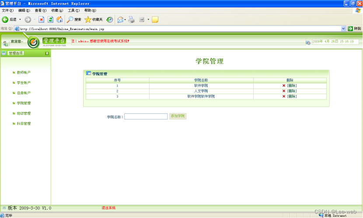
Task: Click the 学院名称 column header
Action: (x=201, y=80)
